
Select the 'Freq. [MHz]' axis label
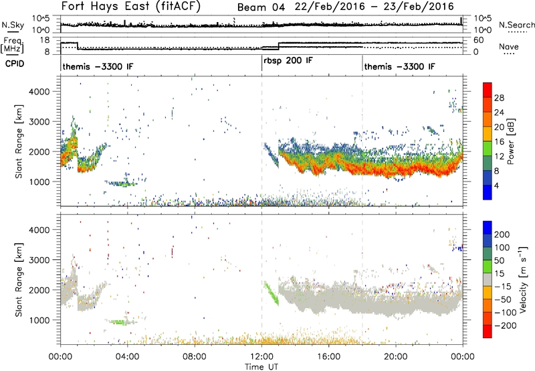13,46
